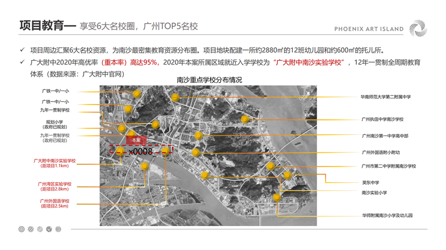Select the 广州湾区实验学校 label
Viewport: 446px width, 250px height.
pyautogui.click(x=54, y=186)
